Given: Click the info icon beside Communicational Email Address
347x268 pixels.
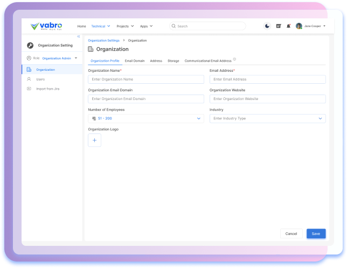Looking at the screenshot, I should coord(234,59).
